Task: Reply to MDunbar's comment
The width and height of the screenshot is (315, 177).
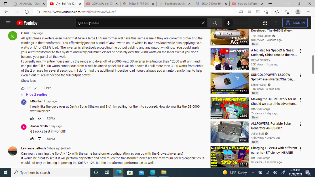Action: coord(51,118)
